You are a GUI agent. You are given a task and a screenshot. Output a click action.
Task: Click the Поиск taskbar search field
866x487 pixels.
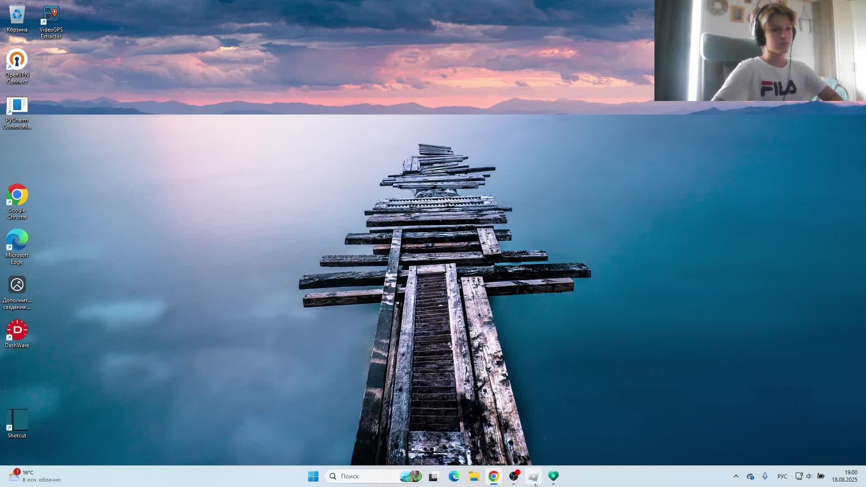365,476
